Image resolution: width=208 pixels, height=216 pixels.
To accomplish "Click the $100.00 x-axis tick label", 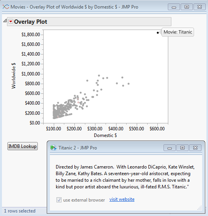I will click(53, 129).
